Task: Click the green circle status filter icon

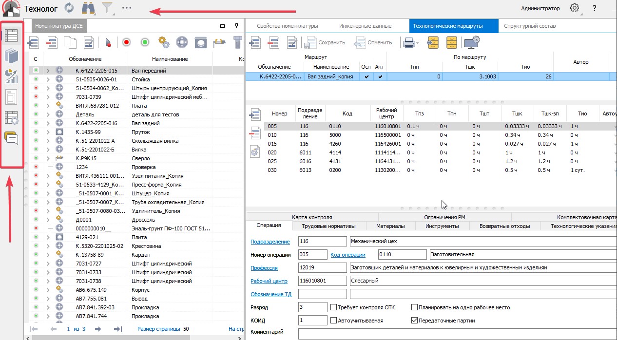Action: click(x=145, y=42)
